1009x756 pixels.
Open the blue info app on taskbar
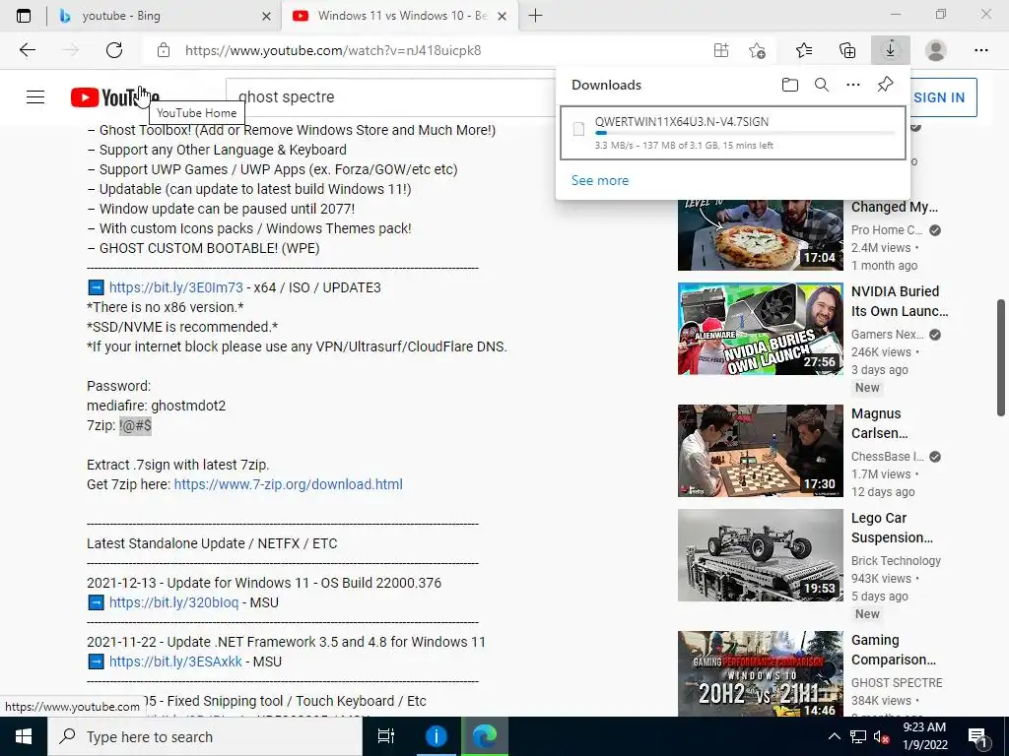pos(436,736)
